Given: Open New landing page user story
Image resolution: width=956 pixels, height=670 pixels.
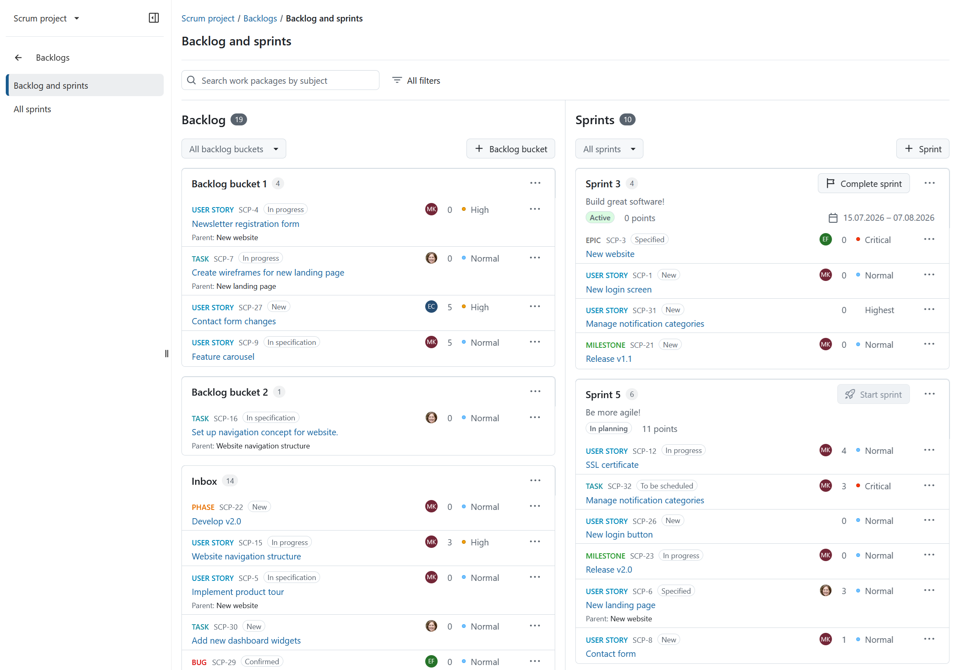Looking at the screenshot, I should [x=620, y=605].
